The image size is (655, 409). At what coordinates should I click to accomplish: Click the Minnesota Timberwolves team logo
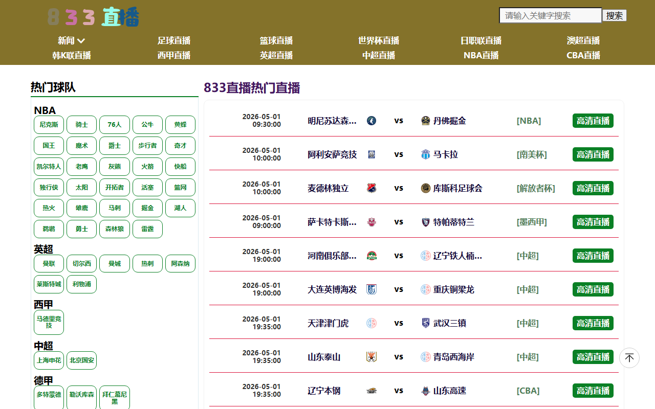tap(372, 121)
